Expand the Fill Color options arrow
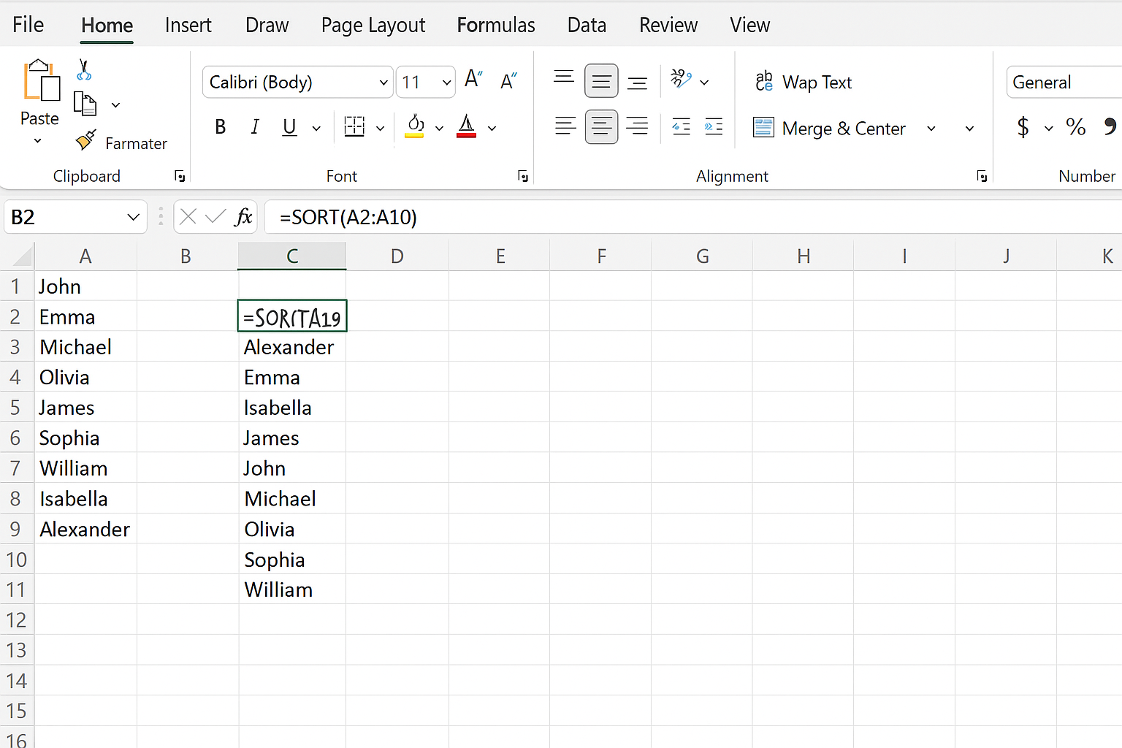Image resolution: width=1122 pixels, height=748 pixels. pyautogui.click(x=439, y=129)
